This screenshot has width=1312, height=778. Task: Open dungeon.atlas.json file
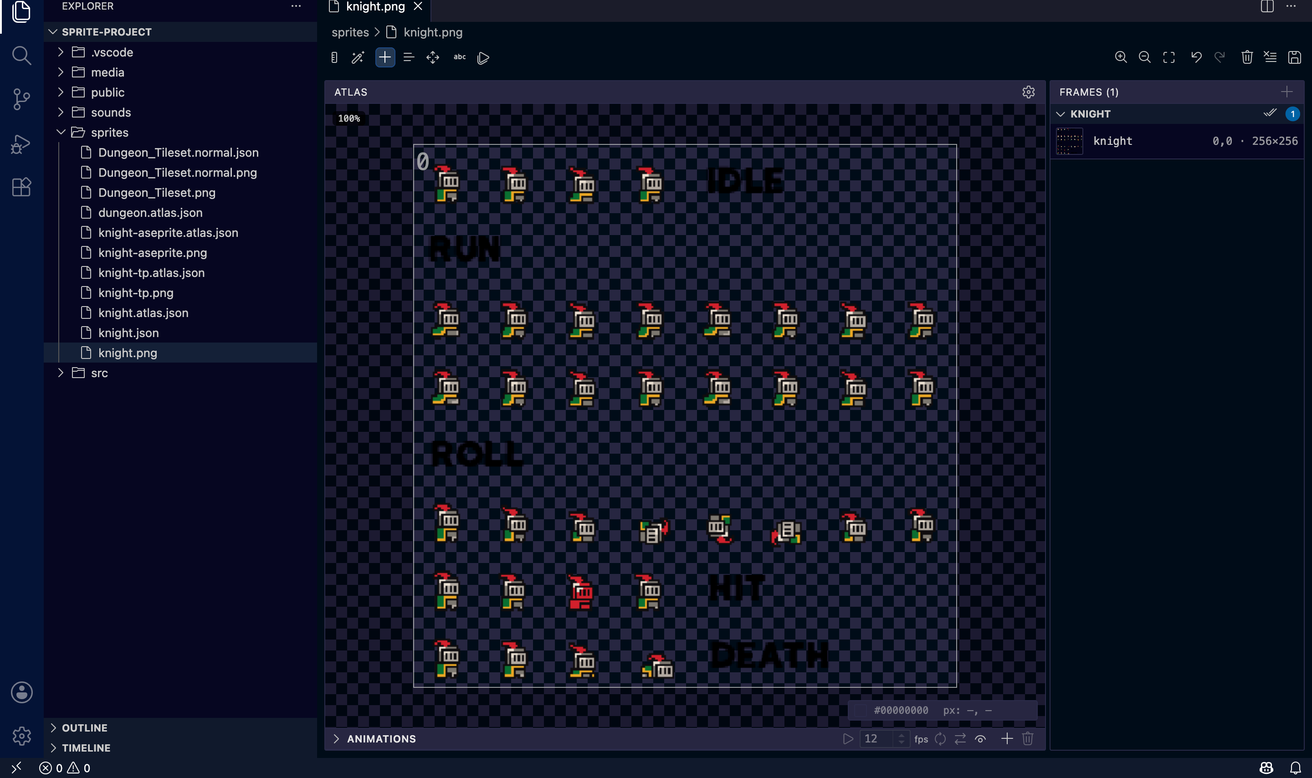tap(180, 212)
